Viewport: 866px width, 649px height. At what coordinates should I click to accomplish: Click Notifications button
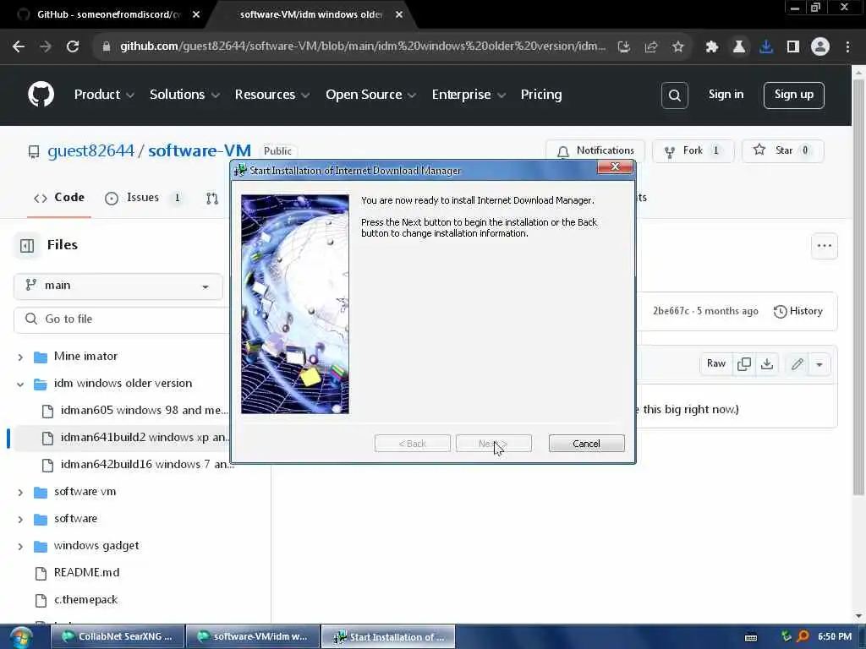tap(595, 150)
